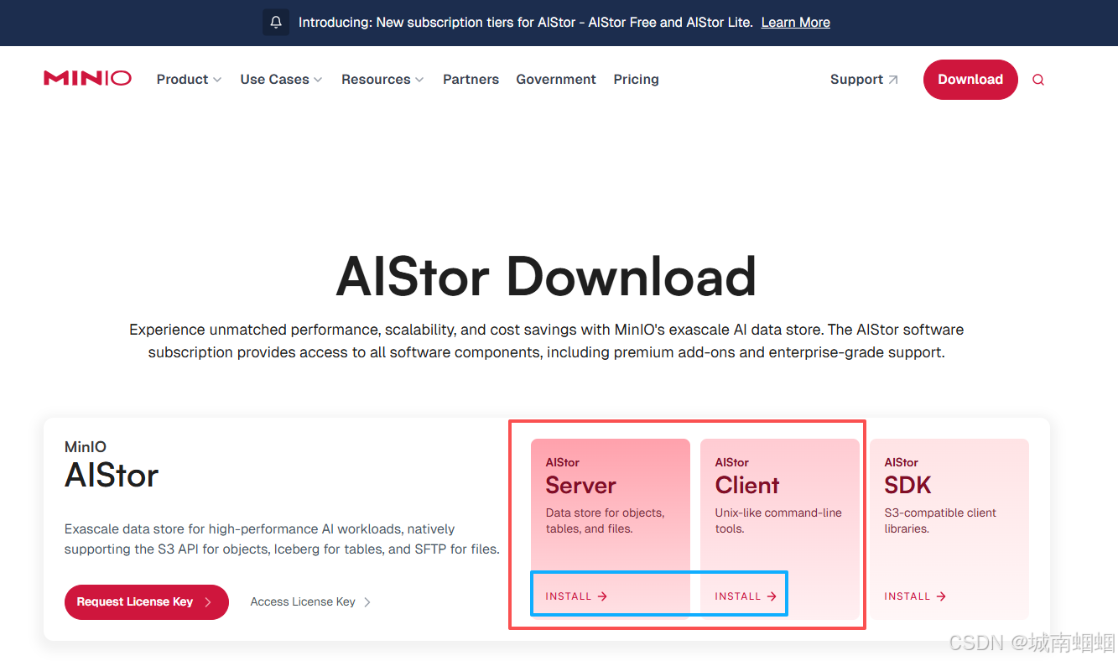Open the Resources menu

click(x=382, y=80)
